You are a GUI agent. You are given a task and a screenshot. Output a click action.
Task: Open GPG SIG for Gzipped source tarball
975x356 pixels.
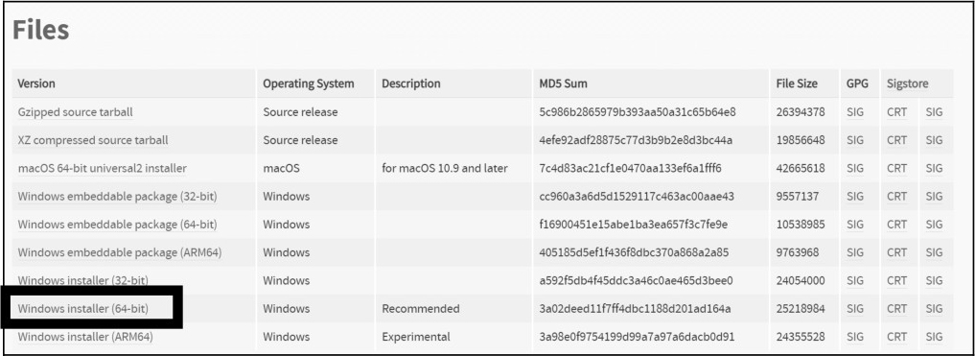[855, 112]
